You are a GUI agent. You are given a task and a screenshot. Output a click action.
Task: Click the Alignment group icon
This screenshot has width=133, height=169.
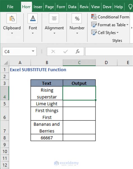click(54, 18)
